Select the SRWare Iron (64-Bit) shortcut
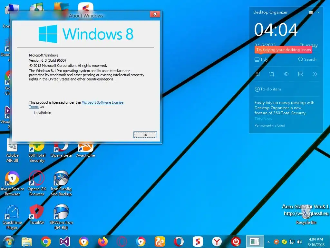 click(61, 217)
